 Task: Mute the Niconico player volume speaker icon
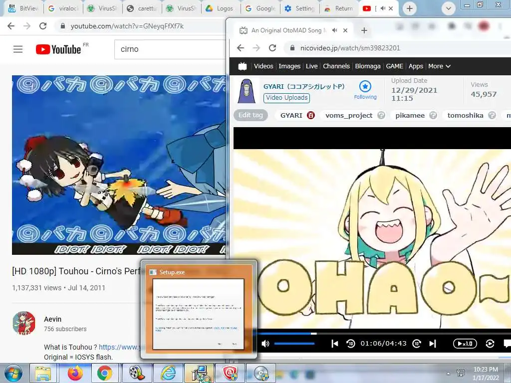pos(265,344)
